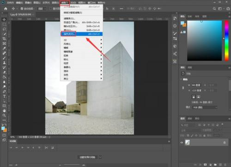Open the color Mode dropdown in Properties panel
The height and width of the screenshot is (167, 231).
tap(205, 107)
